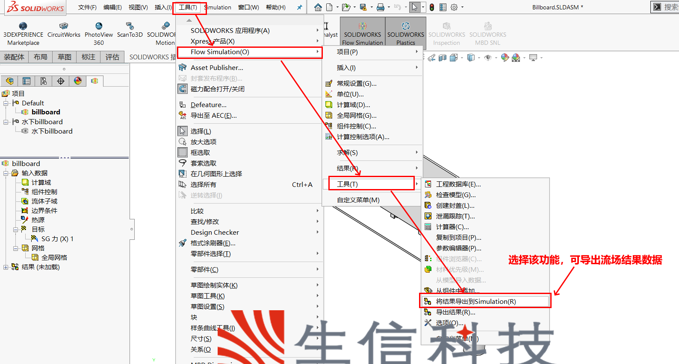The height and width of the screenshot is (364, 679).
Task: Click 将结果导出到Simulation(R) entry
Action: tap(485, 302)
